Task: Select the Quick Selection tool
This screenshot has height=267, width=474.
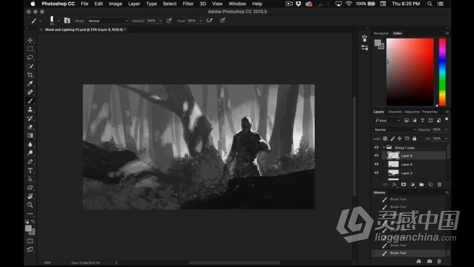Action: pos(30,66)
